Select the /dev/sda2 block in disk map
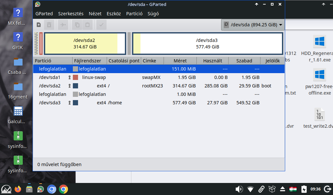333x195 pixels. [x=85, y=44]
